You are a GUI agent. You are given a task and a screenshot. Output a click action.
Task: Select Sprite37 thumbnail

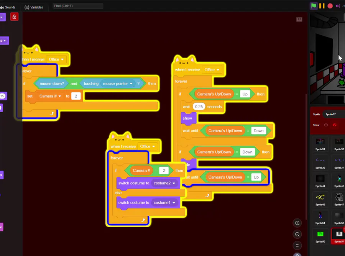click(x=339, y=162)
